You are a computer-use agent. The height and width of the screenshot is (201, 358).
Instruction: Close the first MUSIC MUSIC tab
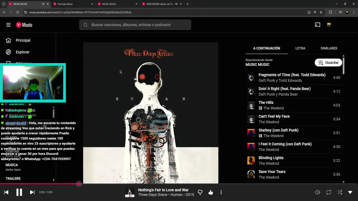[48, 4]
